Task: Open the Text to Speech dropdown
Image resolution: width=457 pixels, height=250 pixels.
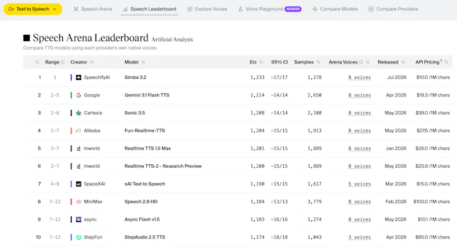Action: click(x=33, y=9)
